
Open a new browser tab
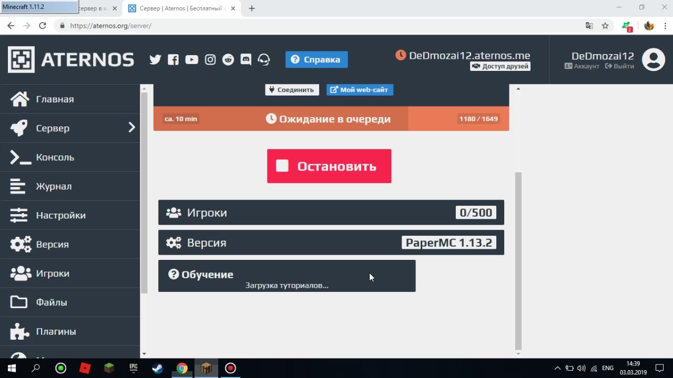252,8
